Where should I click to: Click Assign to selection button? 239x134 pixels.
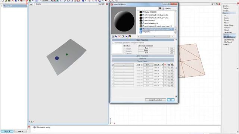pos(155,100)
